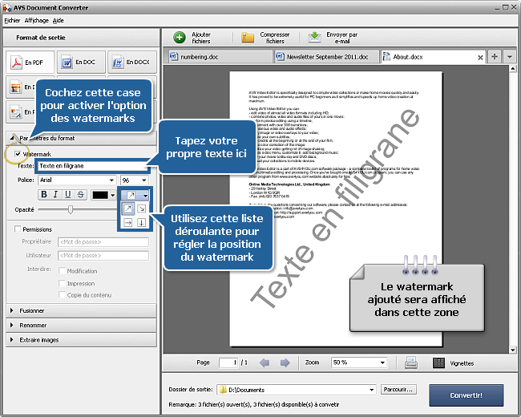Click the document page preview
Screen dimensions: 521x417
(336, 208)
